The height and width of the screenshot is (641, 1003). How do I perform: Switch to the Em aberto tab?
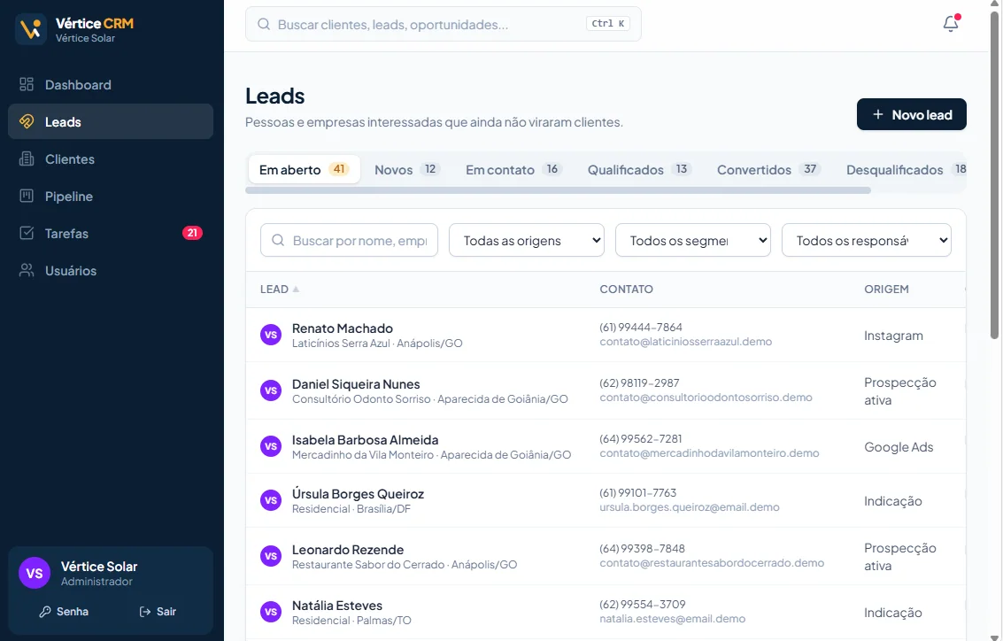[x=304, y=169]
